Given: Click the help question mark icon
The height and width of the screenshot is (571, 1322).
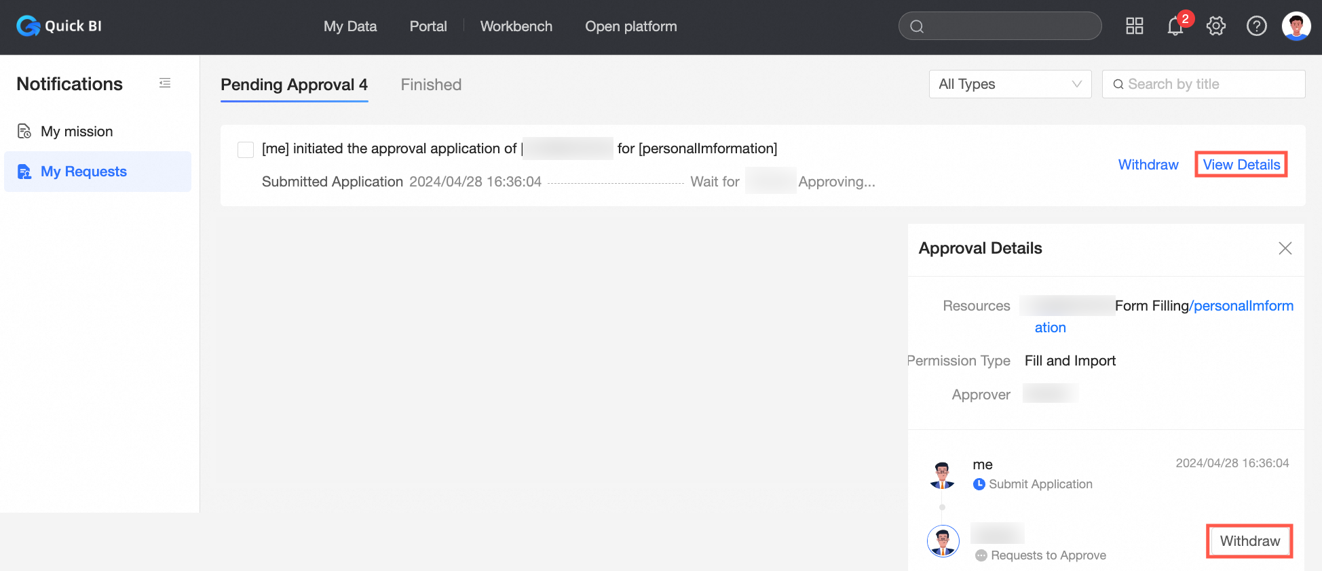Looking at the screenshot, I should coord(1256,26).
